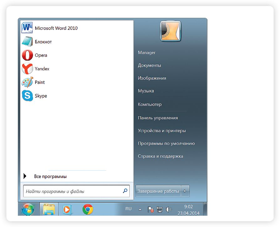Select the Paint program entry text

coord(40,82)
